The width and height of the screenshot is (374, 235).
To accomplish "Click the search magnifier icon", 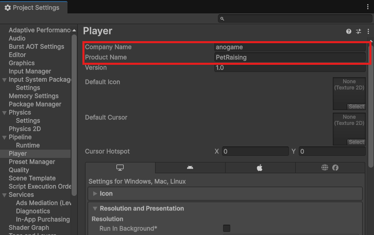I will tap(222, 19).
